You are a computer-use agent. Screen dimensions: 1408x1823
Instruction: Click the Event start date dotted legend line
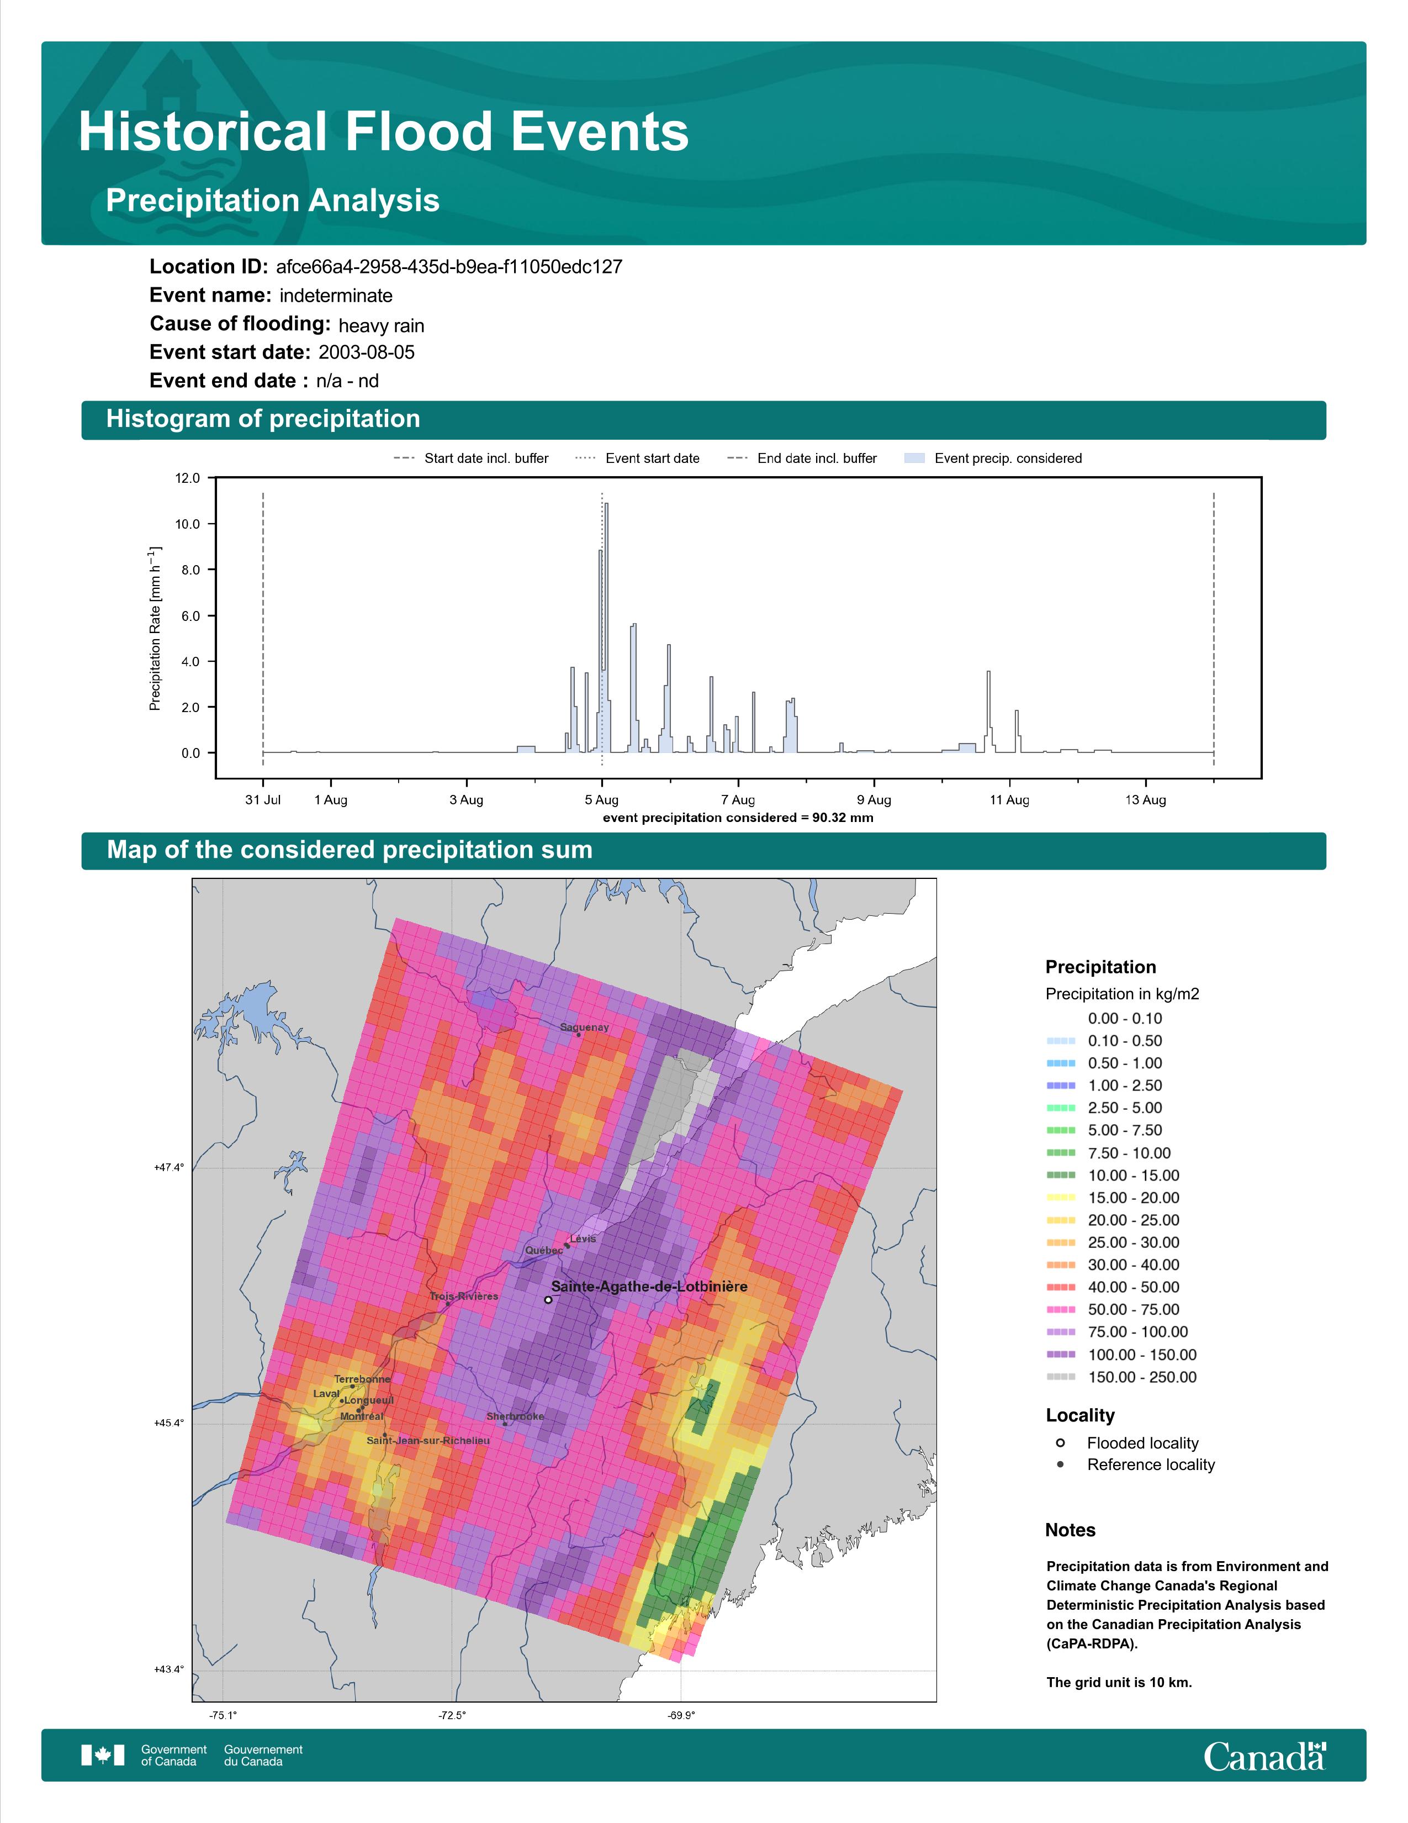(585, 459)
